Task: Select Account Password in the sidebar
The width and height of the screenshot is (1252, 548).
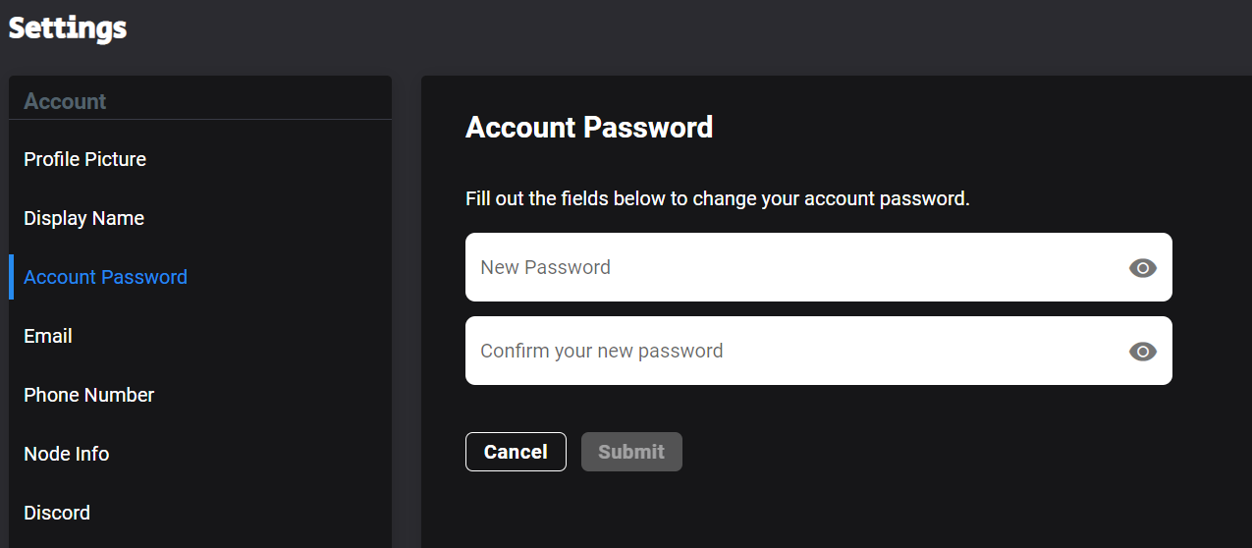Action: point(105,277)
